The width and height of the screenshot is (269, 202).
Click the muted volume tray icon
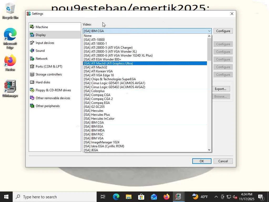235,197
